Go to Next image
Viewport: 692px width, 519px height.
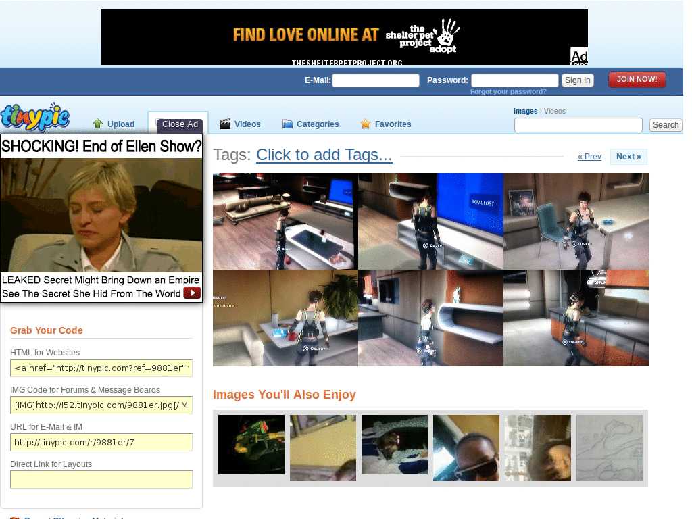628,157
